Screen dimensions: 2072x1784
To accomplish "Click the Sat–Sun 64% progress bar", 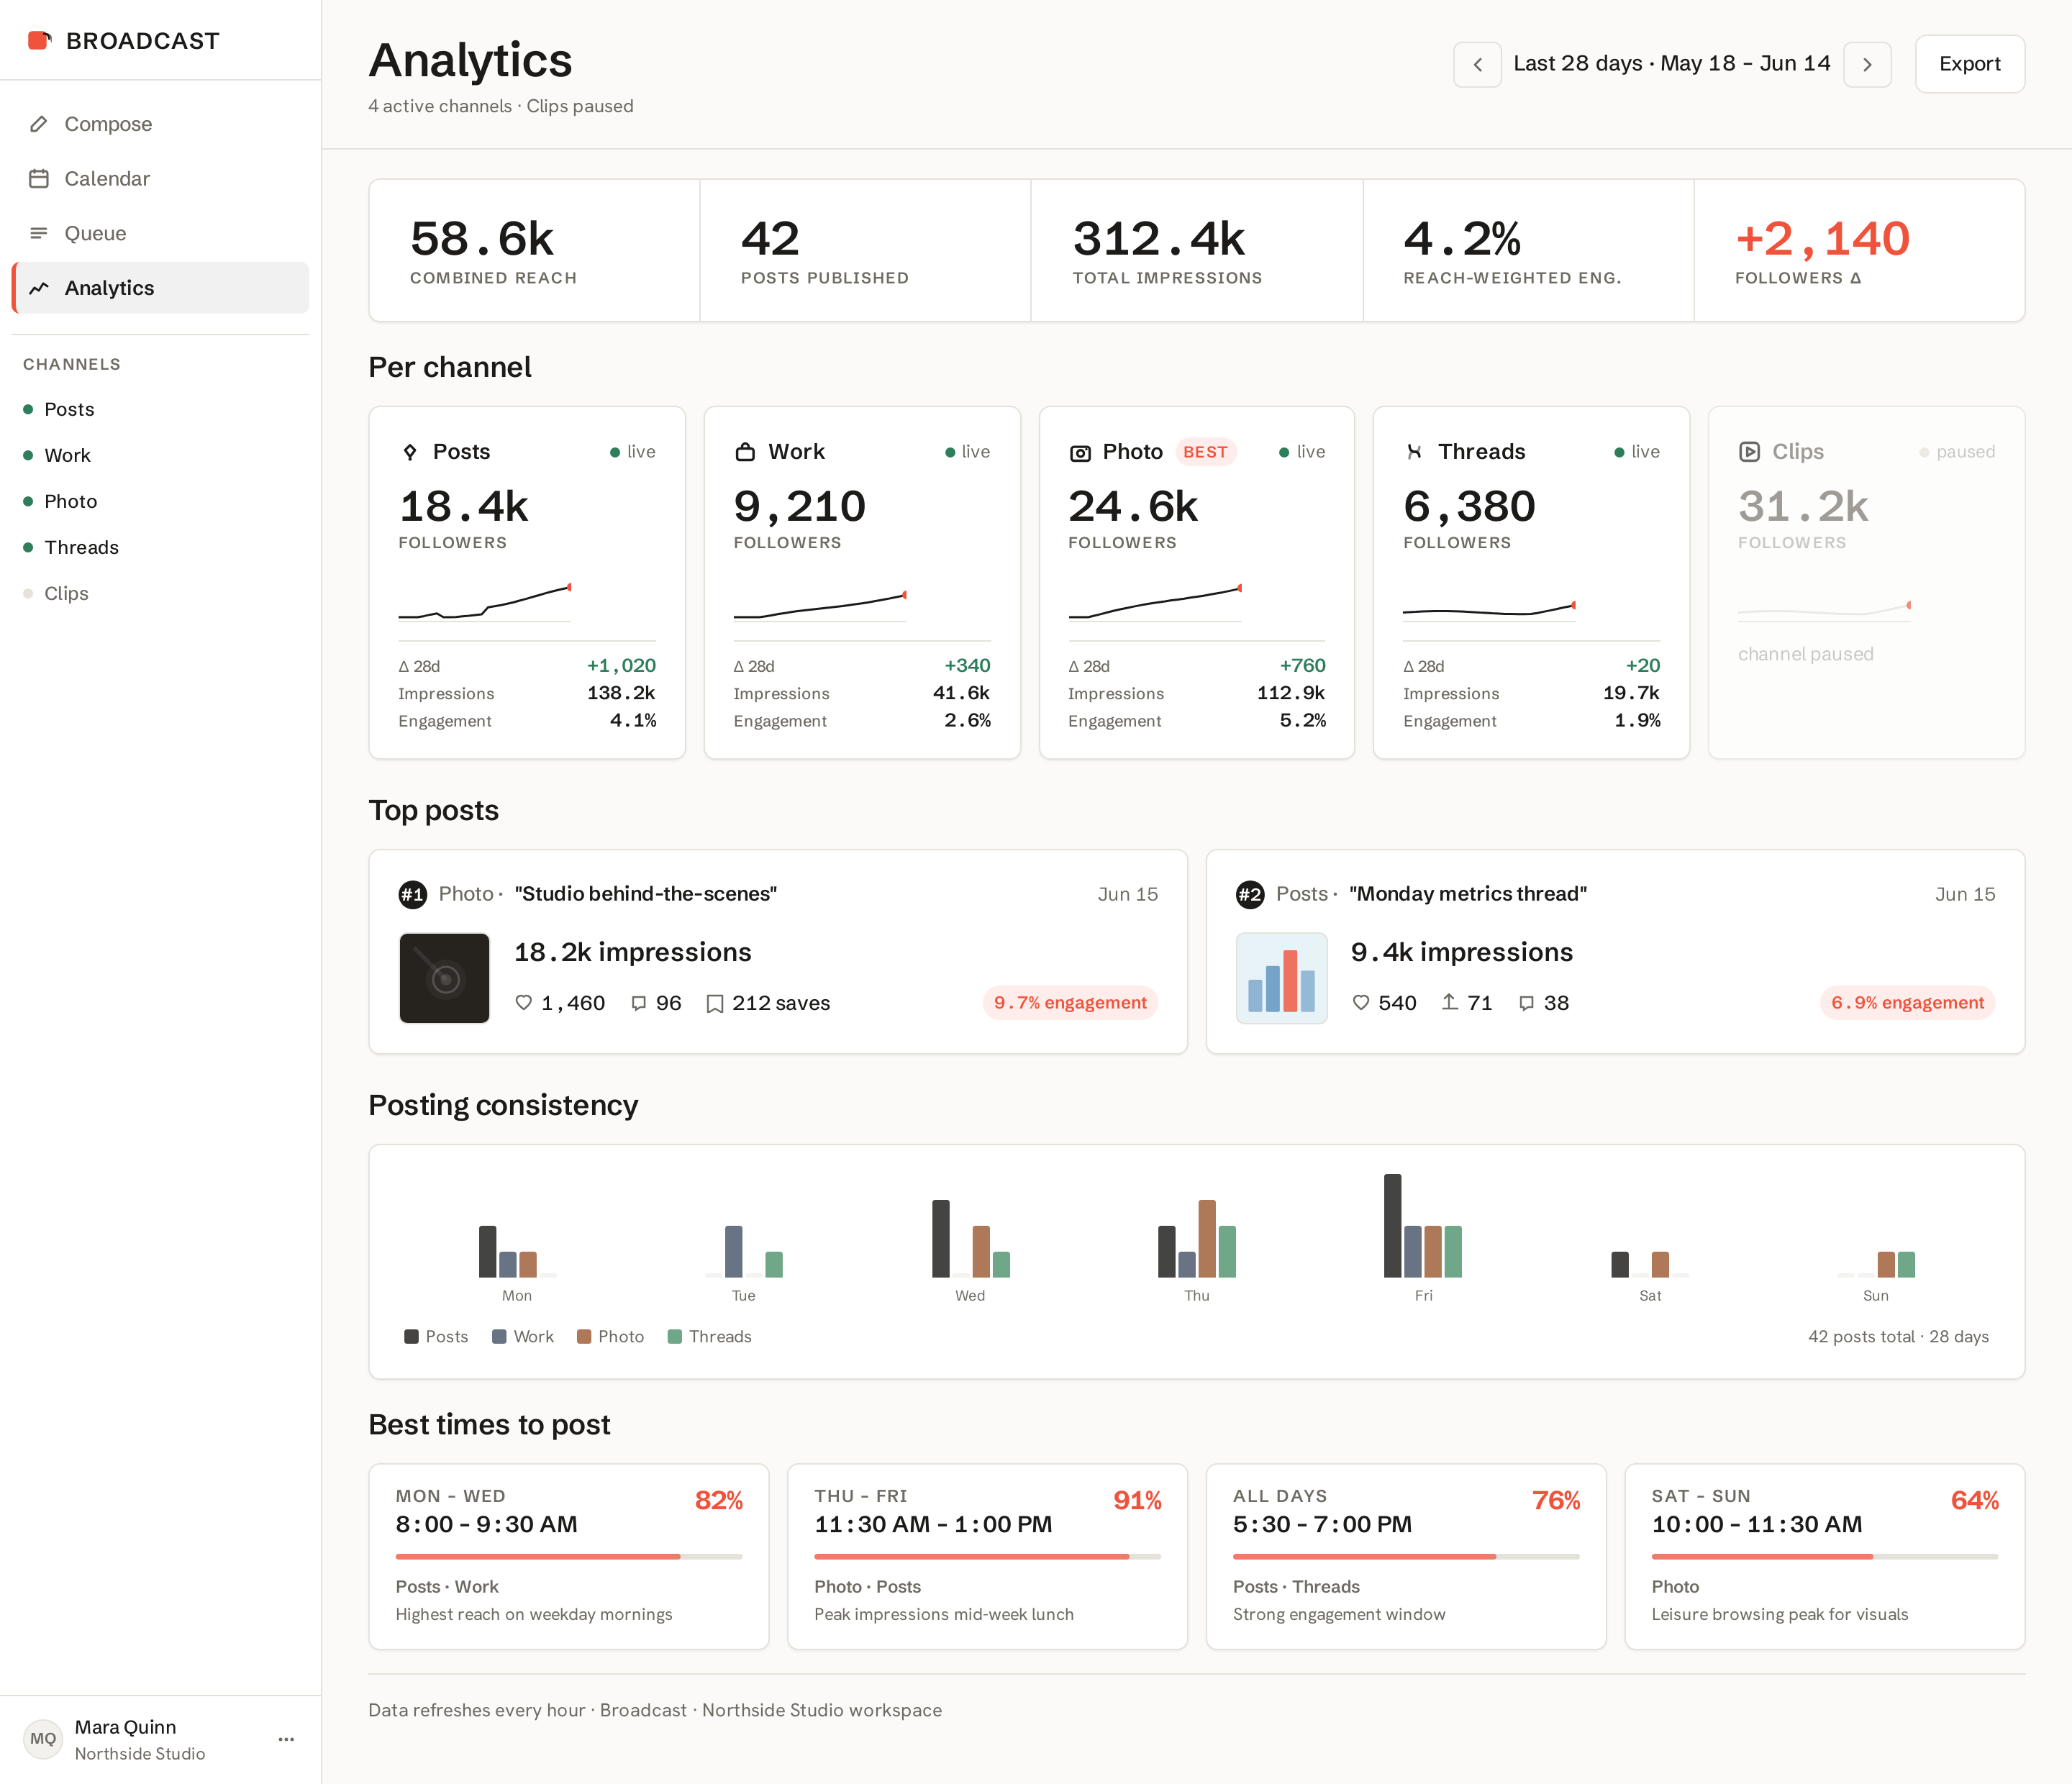I will pos(1825,1557).
